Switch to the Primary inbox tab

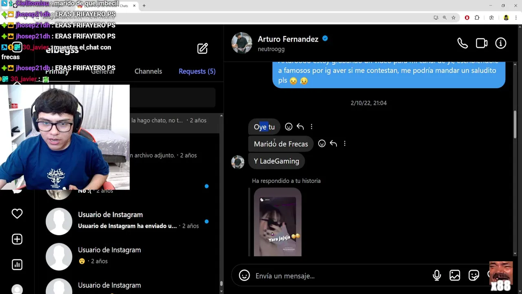coord(57,71)
